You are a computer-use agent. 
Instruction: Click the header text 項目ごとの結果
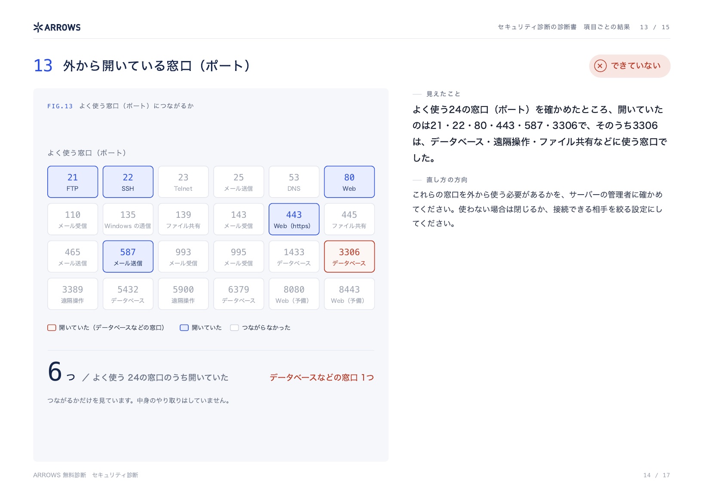(607, 27)
